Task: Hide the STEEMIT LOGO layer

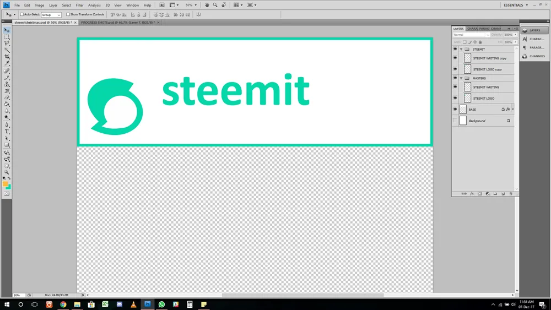Action: click(455, 98)
